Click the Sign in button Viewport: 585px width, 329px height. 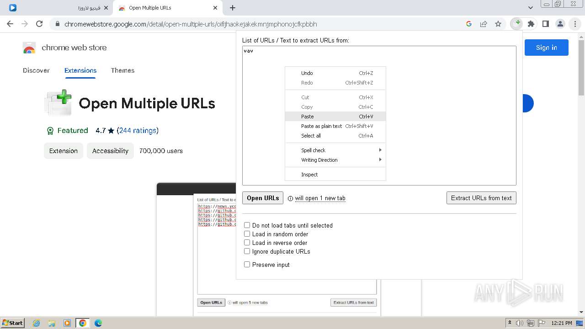[x=546, y=48]
